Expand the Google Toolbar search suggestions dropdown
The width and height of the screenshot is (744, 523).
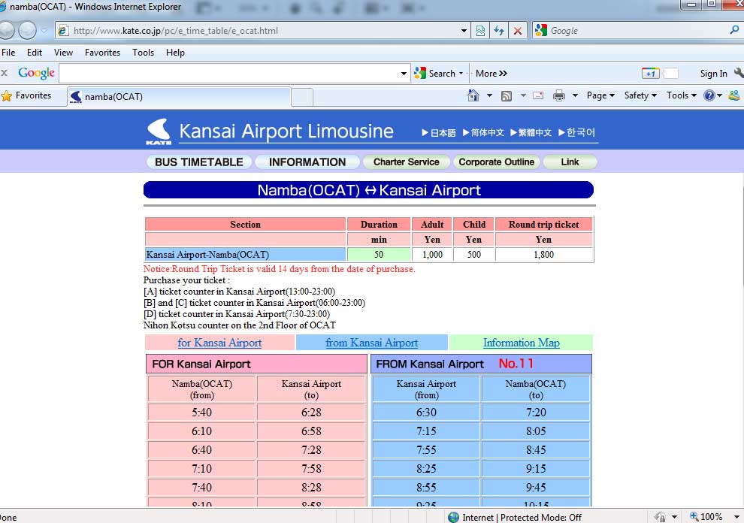coord(404,74)
